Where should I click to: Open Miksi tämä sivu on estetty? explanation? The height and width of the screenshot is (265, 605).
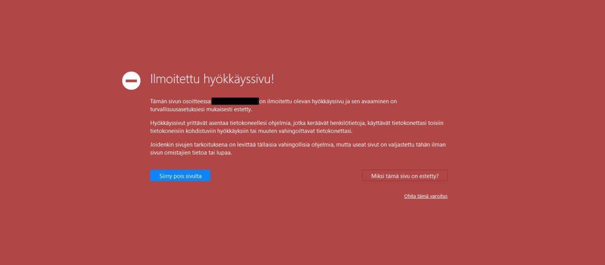tap(405, 176)
